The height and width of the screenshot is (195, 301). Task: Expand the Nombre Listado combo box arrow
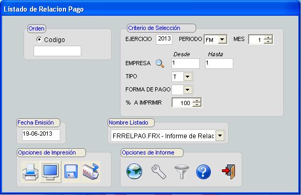coord(220,136)
